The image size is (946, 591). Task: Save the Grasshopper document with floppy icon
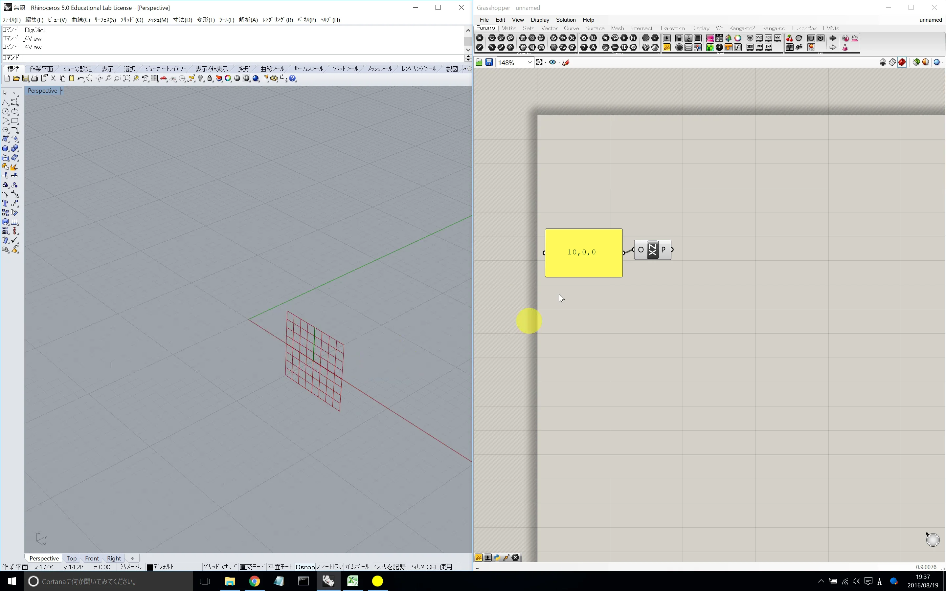click(x=489, y=62)
